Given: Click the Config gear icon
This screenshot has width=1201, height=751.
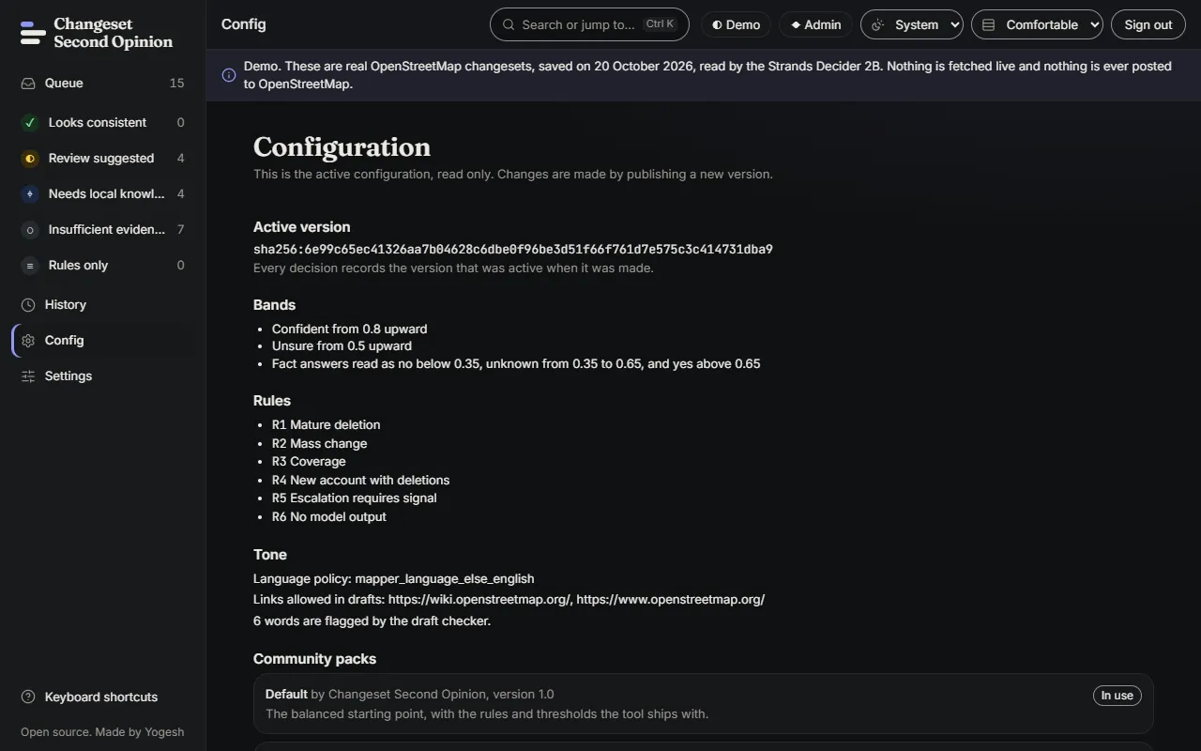Looking at the screenshot, I should pos(28,340).
